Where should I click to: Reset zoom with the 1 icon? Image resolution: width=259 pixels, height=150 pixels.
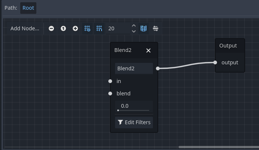point(63,28)
